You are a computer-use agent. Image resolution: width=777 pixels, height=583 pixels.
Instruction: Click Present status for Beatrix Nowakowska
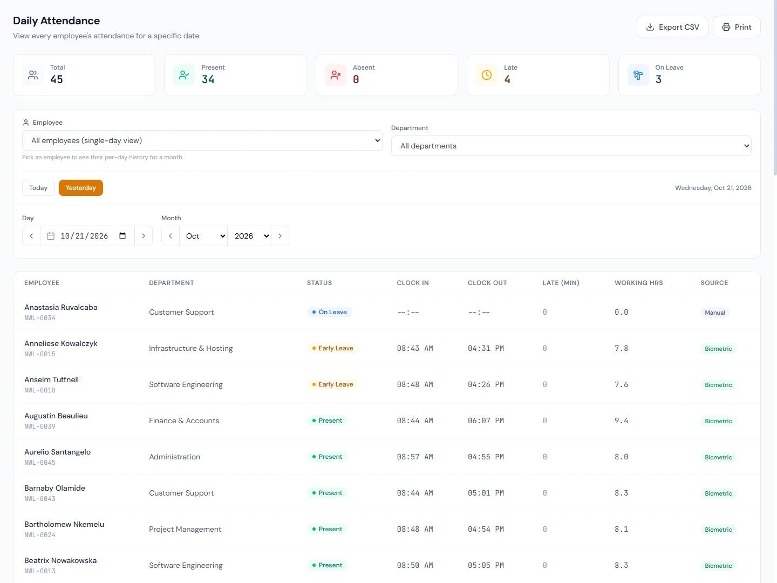[327, 565]
